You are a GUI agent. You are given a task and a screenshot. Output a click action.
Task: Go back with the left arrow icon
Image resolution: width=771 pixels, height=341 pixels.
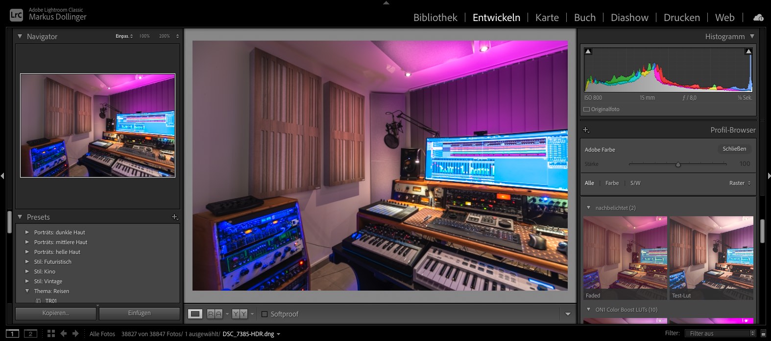[x=64, y=334]
